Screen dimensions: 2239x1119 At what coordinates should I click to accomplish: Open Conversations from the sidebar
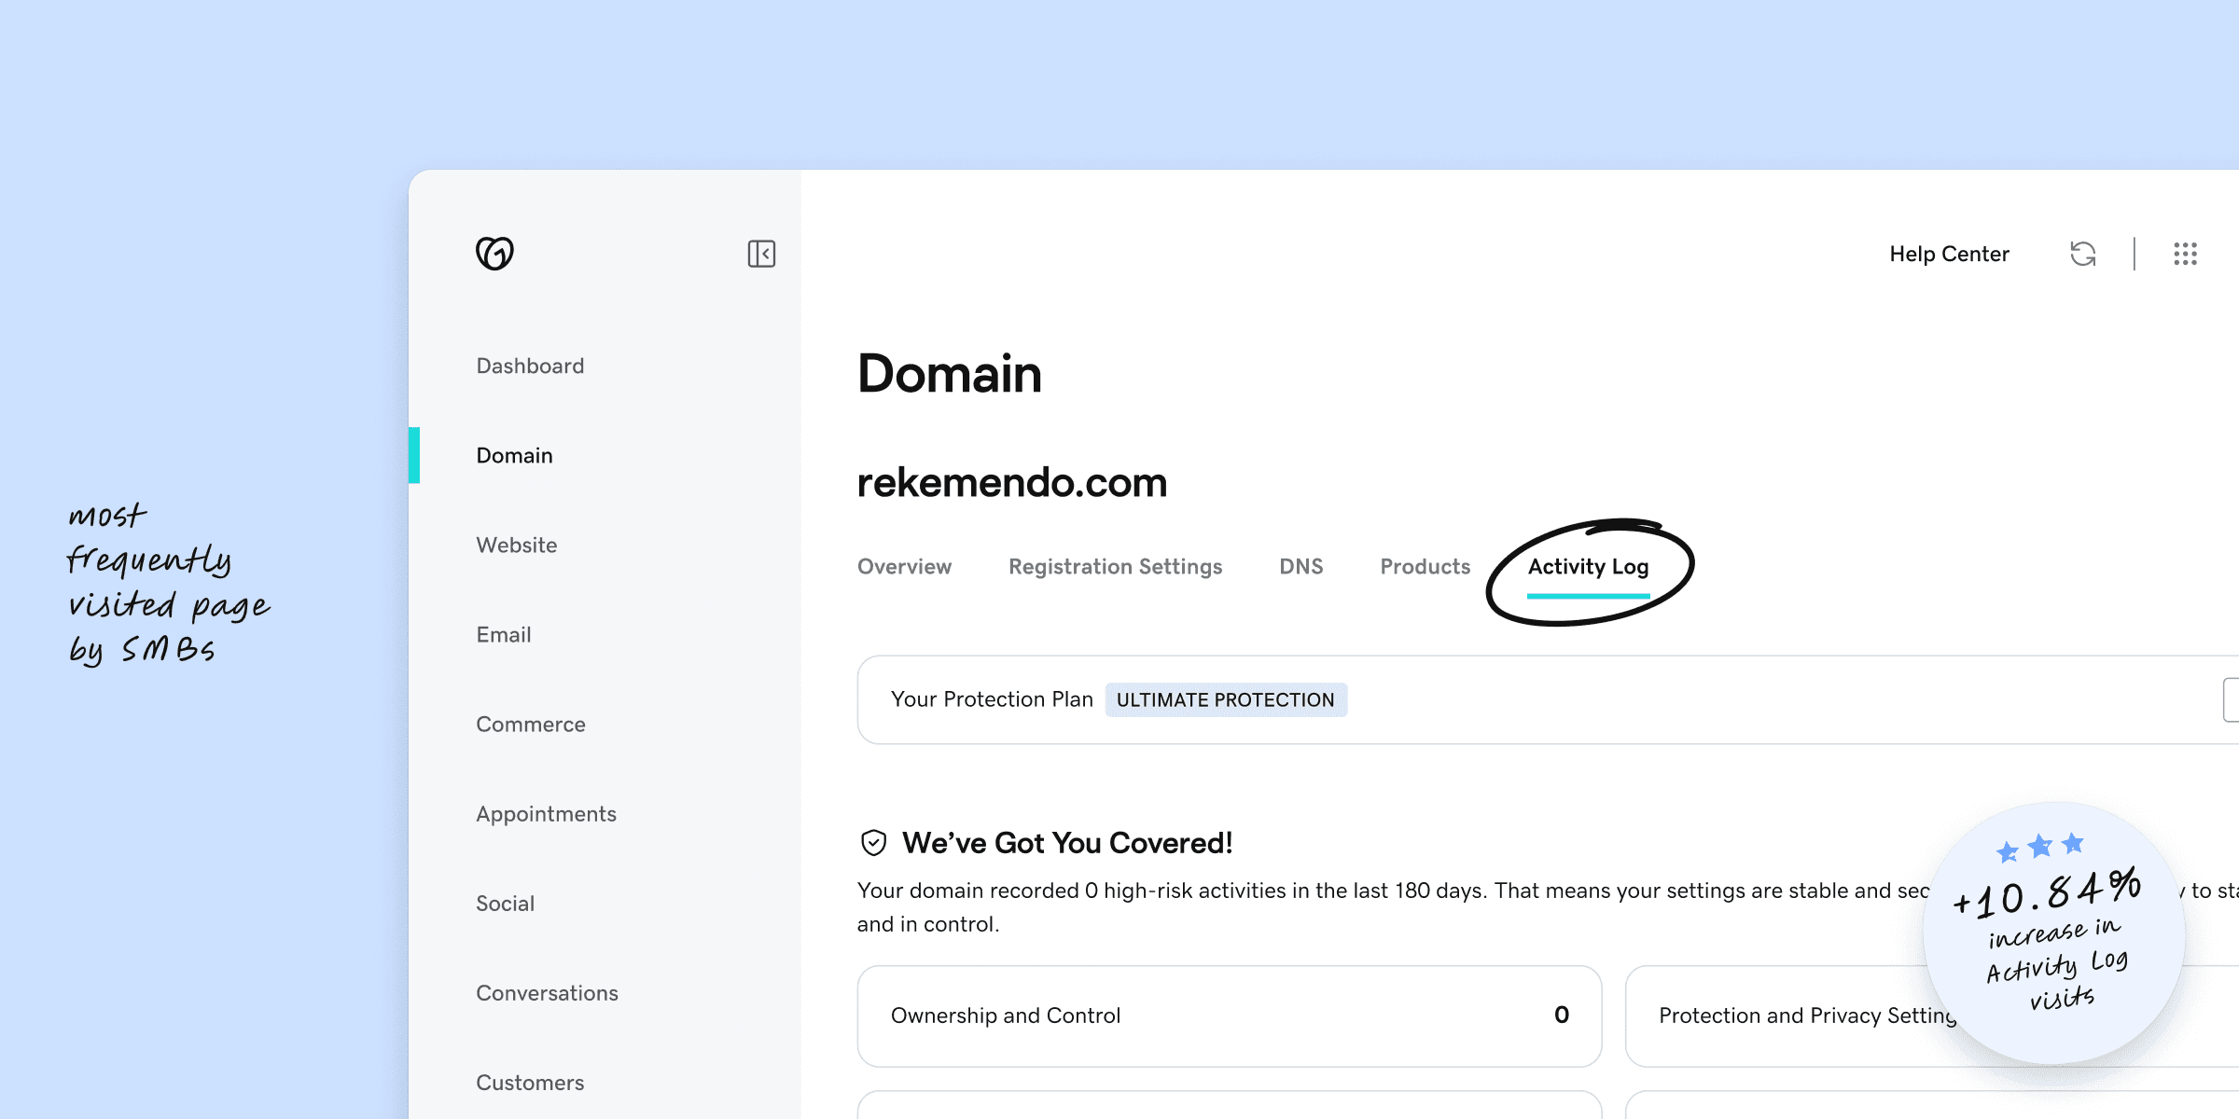(x=547, y=993)
